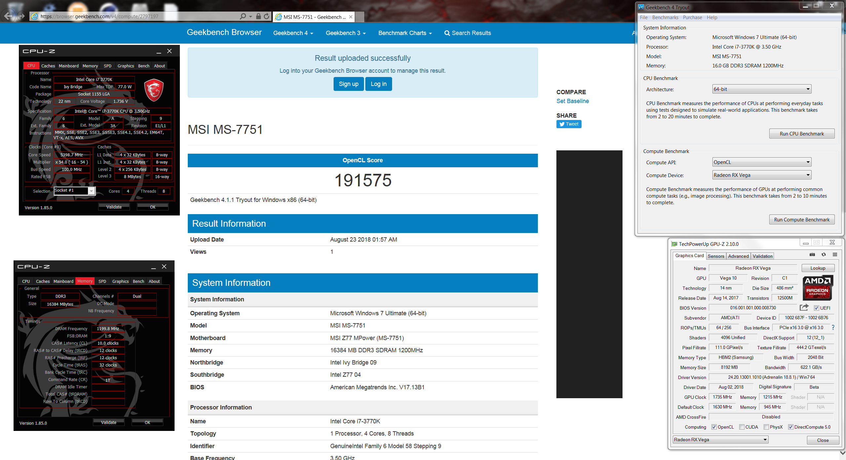This screenshot has height=460, width=846.
Task: Open the GPU-Z bottom Radeon RX Vega selector
Action: tap(721, 440)
